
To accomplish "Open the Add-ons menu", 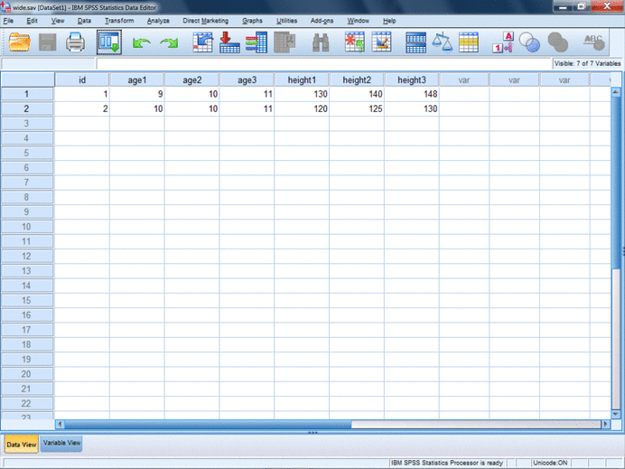I will [322, 21].
